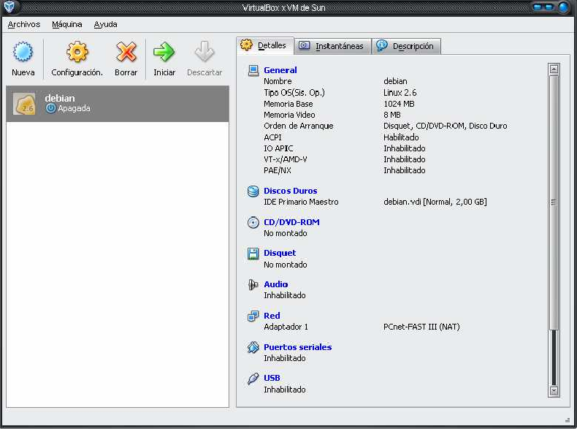The width and height of the screenshot is (577, 429).
Task: Click the USB section icon
Action: pyautogui.click(x=253, y=379)
